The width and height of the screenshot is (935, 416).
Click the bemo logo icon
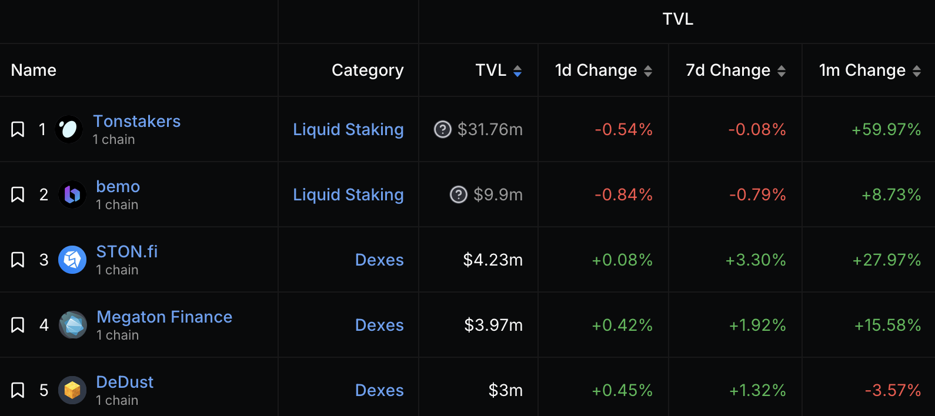(x=72, y=194)
